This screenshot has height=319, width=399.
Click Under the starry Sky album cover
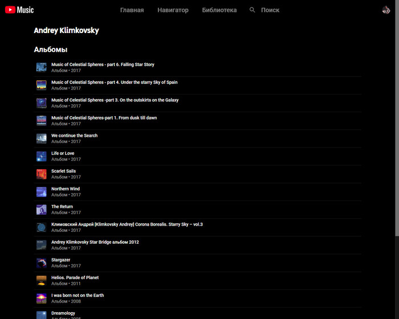click(42, 85)
